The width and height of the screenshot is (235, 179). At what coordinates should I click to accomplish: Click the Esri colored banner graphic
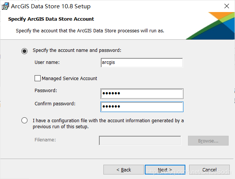[210, 26]
